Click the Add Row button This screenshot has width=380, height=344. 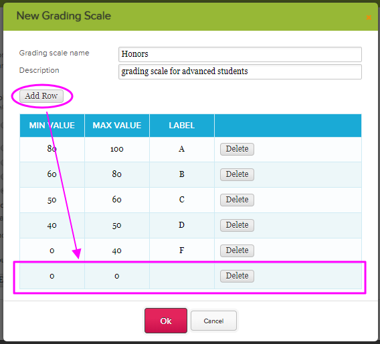[41, 96]
